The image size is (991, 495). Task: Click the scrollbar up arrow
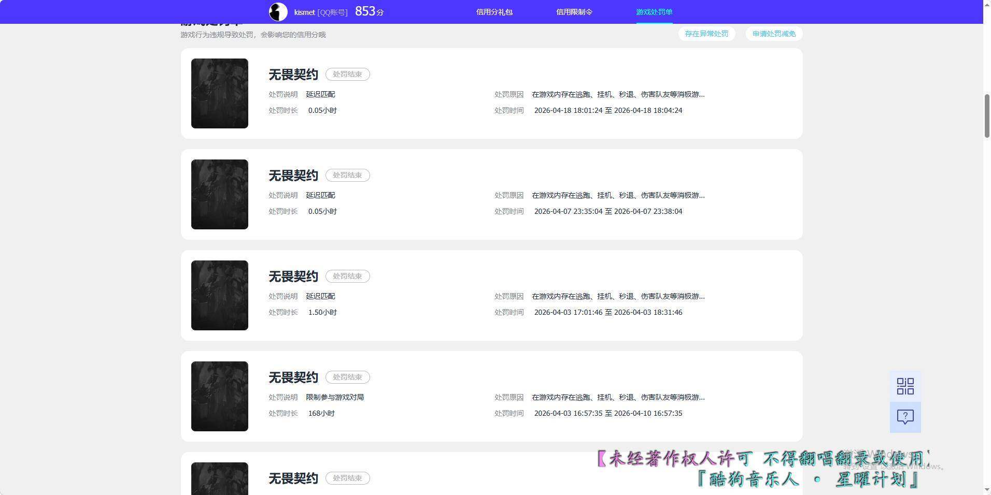point(986,5)
